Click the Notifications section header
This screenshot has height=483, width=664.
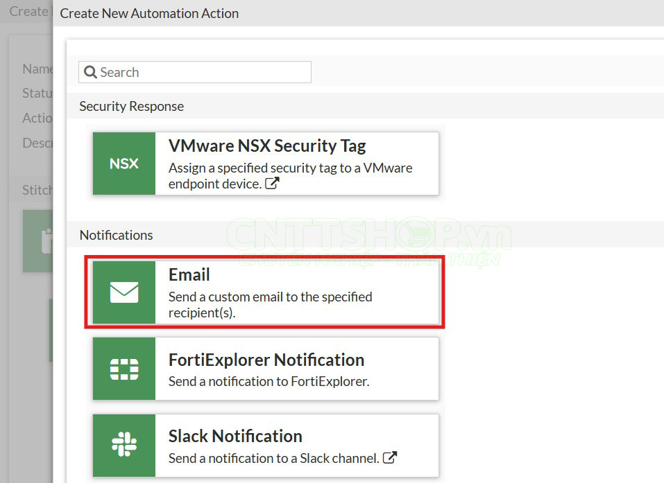(x=116, y=235)
